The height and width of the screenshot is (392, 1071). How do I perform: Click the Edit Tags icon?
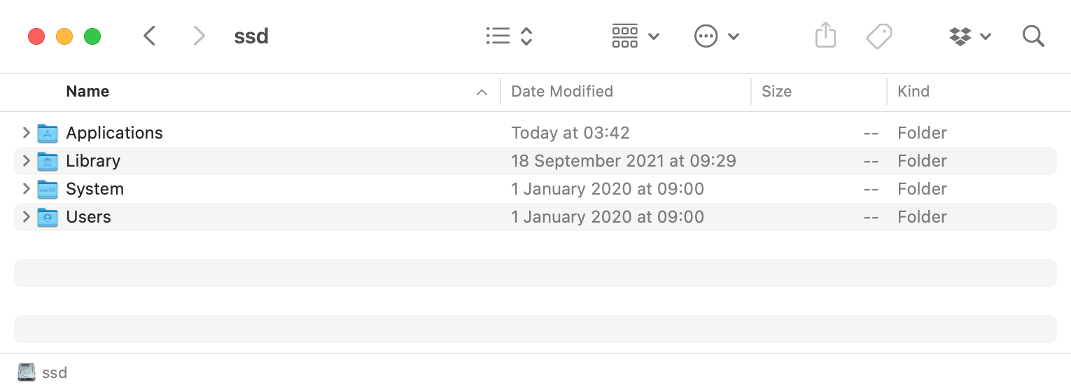pyautogui.click(x=879, y=36)
